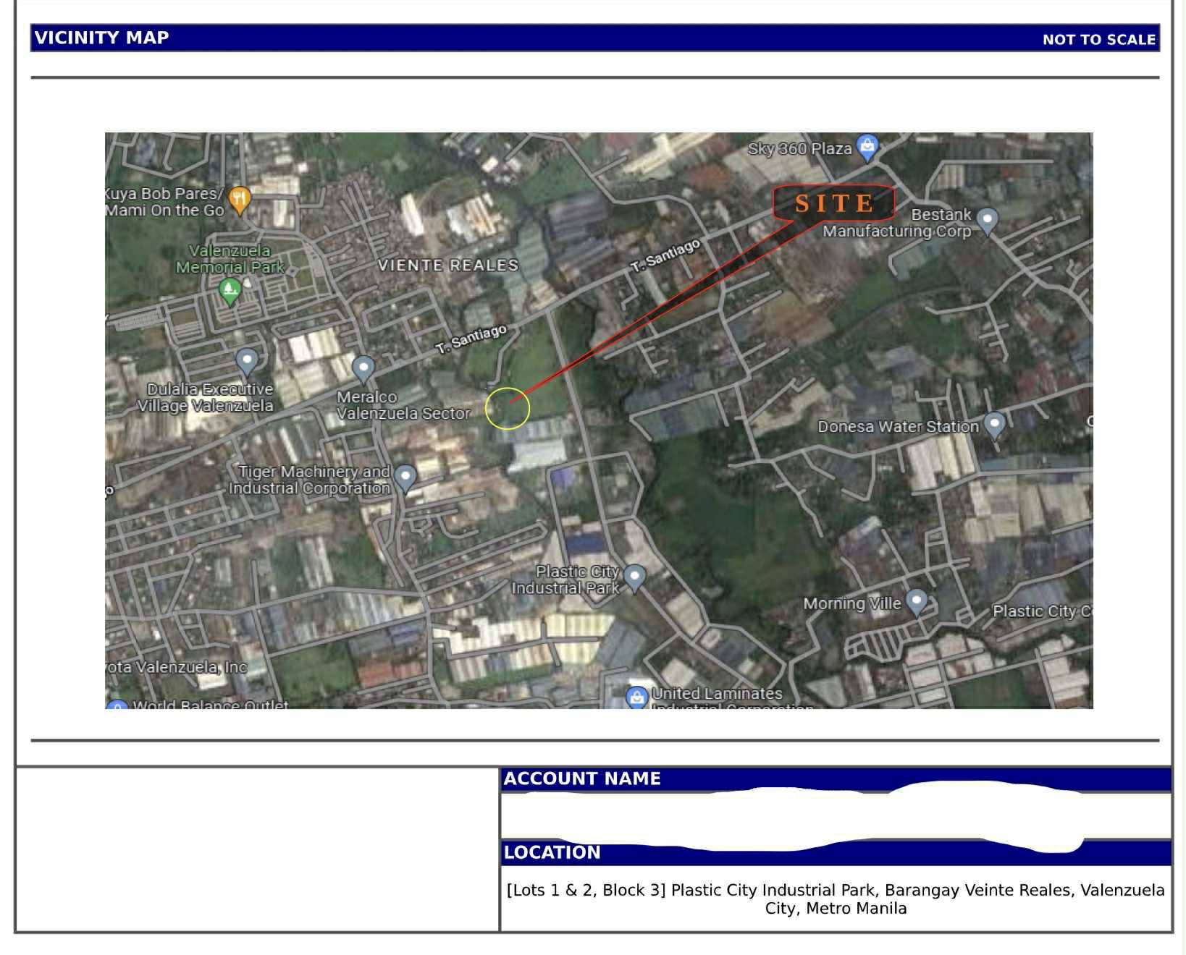Click the green Valenzuela Memorial Park pin

pyautogui.click(x=230, y=291)
